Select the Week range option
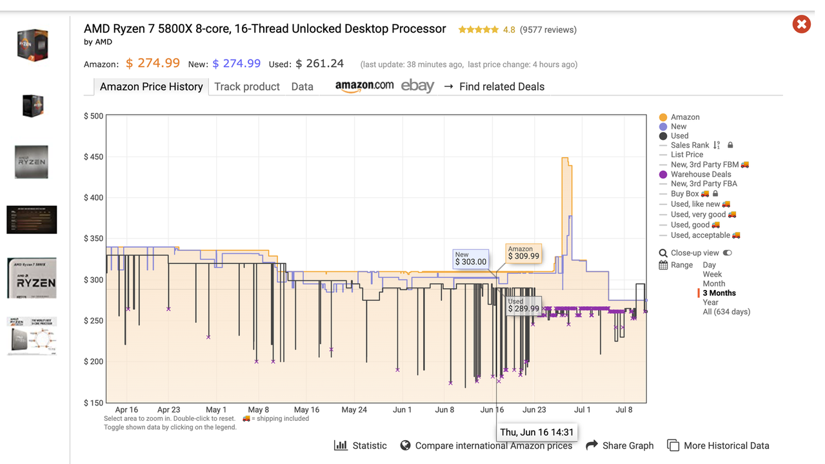Screen dimensions: 825x464 (712, 275)
